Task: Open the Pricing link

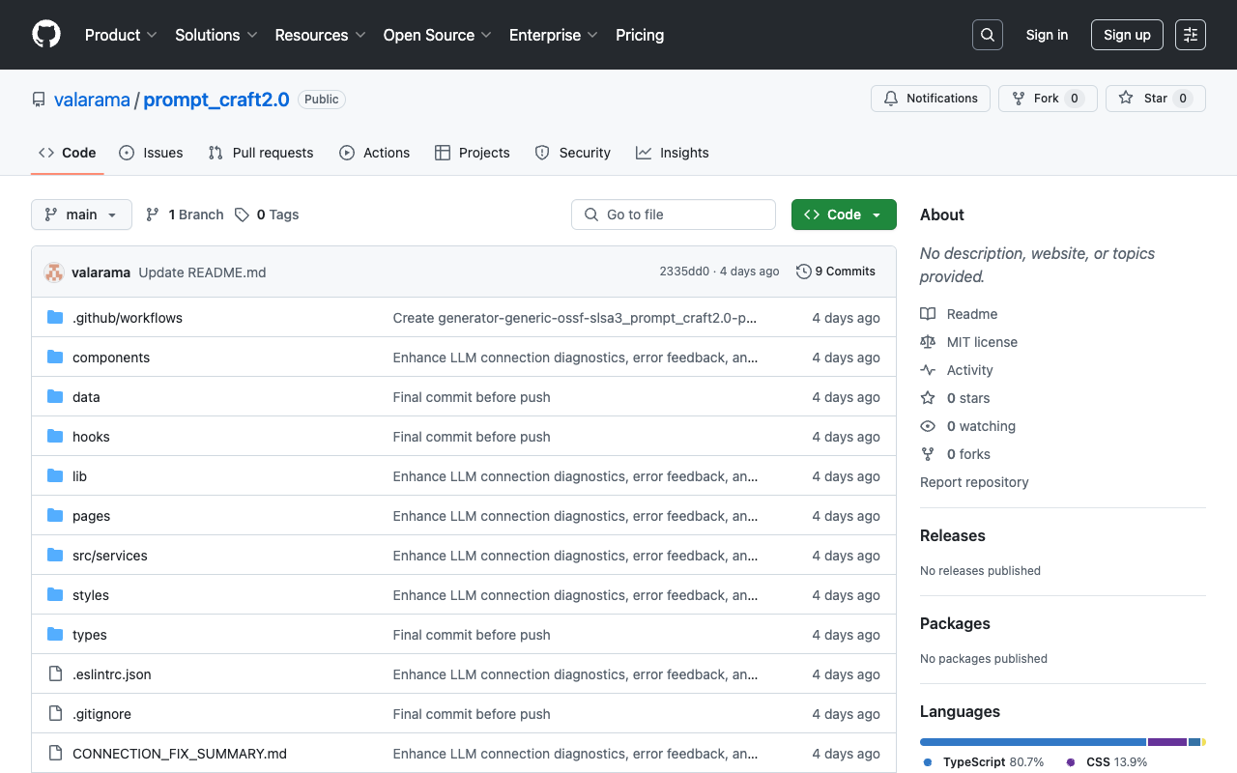Action: [x=640, y=35]
